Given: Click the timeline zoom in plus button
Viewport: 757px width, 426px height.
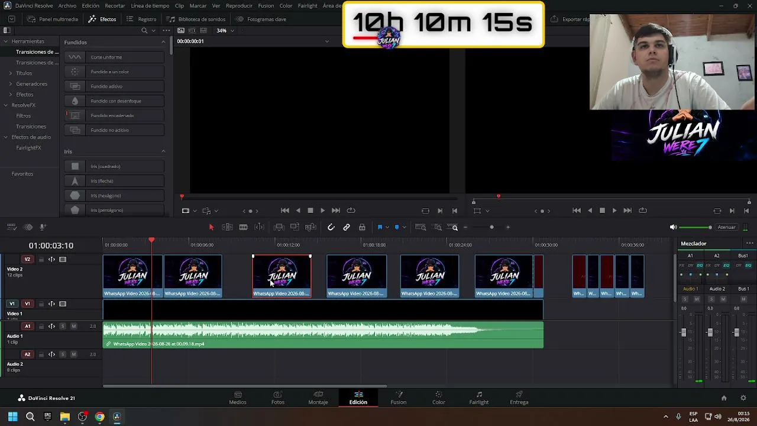Looking at the screenshot, I should pos(507,227).
